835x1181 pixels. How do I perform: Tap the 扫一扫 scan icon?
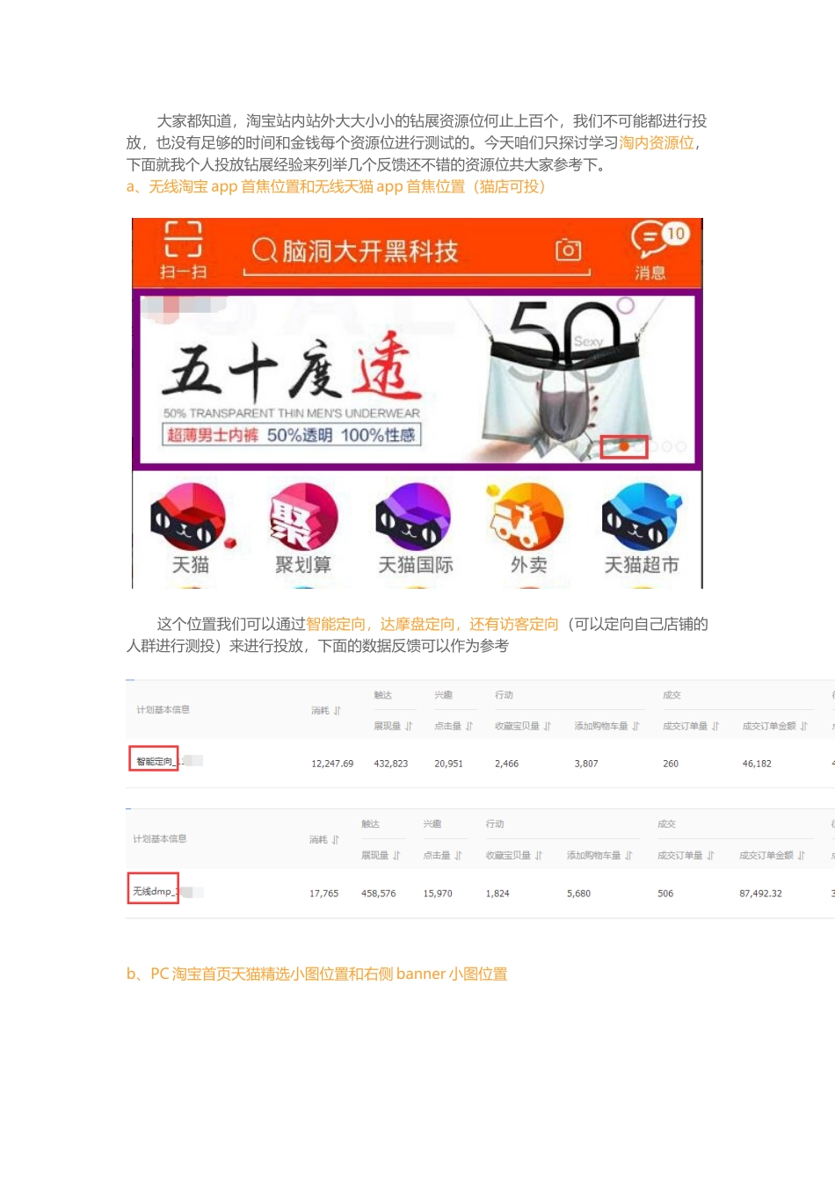183,250
